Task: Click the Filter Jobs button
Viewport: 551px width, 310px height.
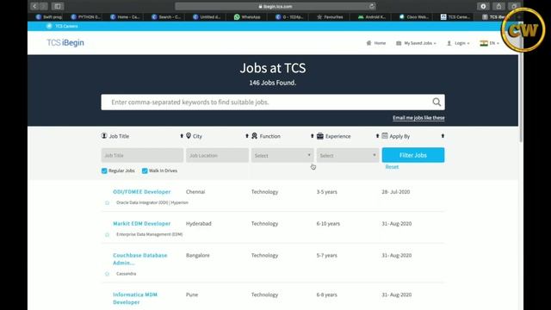Action: 413,155
